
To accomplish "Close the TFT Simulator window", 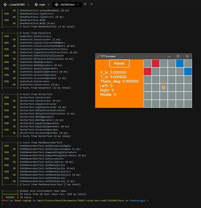I will click(187, 56).
